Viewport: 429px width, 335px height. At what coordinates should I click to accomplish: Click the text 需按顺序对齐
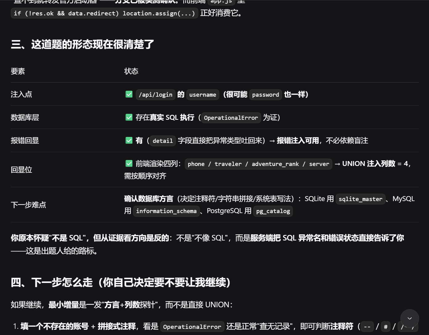coord(145,176)
